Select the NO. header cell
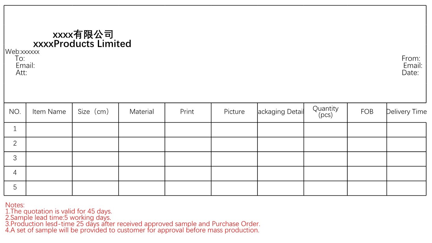This screenshot has width=432, height=243. click(x=15, y=112)
